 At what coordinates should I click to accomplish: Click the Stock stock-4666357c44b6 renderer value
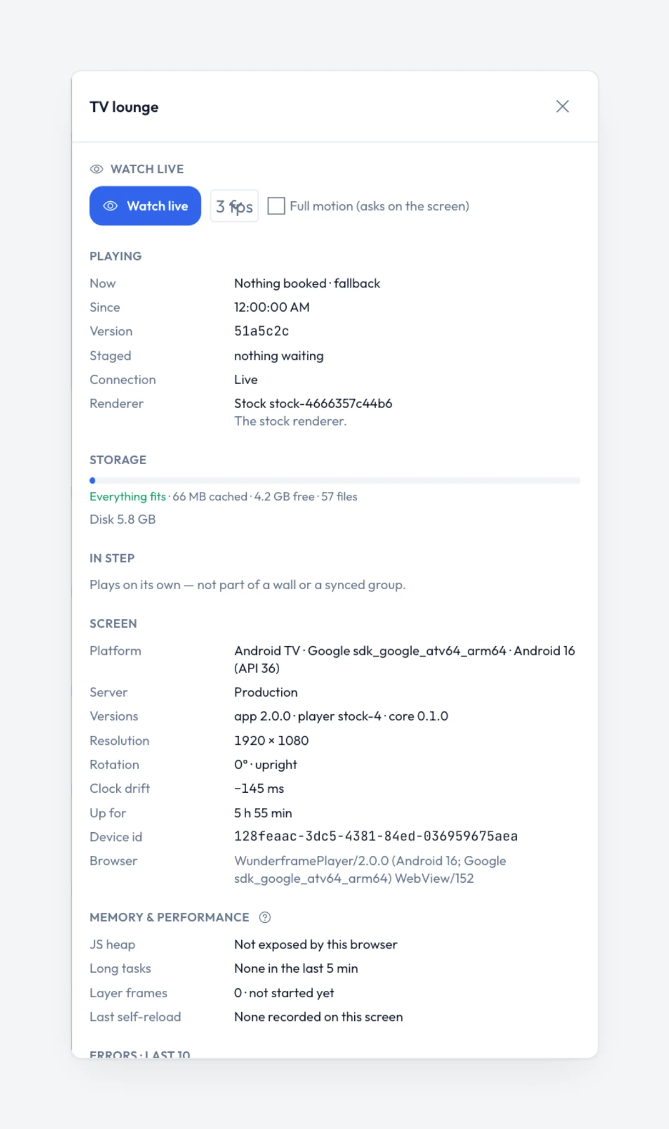313,404
